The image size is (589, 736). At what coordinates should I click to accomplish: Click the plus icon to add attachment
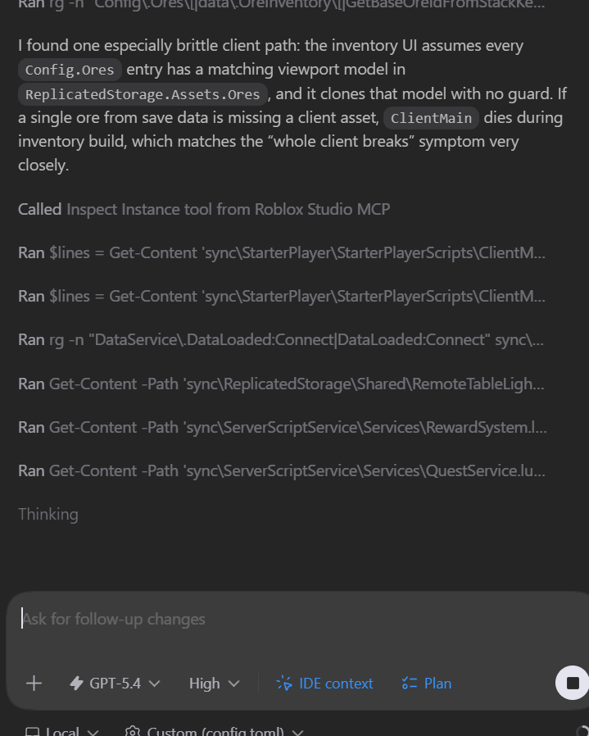(34, 683)
